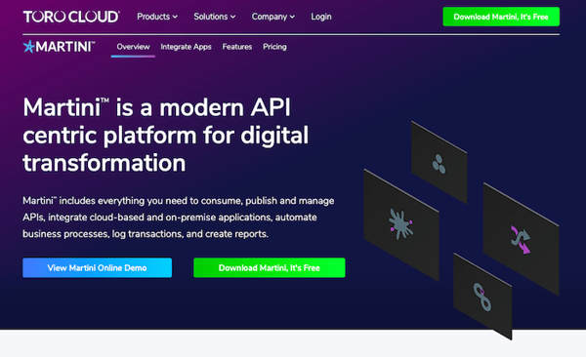Click the Toro Cloud logo

pos(71,17)
